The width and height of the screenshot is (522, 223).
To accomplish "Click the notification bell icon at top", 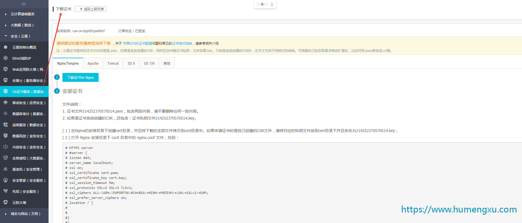I will [x=262, y=4].
